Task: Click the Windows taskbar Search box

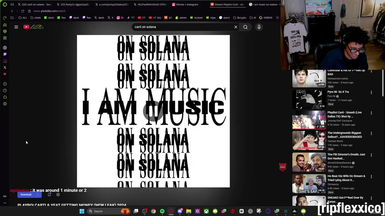Action: (x=108, y=211)
